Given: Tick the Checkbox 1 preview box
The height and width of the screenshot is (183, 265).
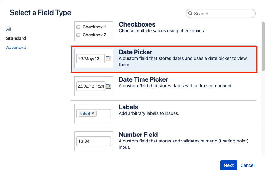Looking at the screenshot, I should 78,27.
